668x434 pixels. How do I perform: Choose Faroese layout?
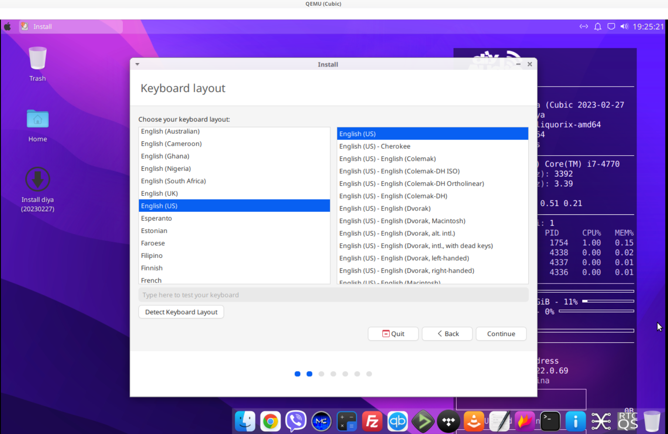click(234, 243)
